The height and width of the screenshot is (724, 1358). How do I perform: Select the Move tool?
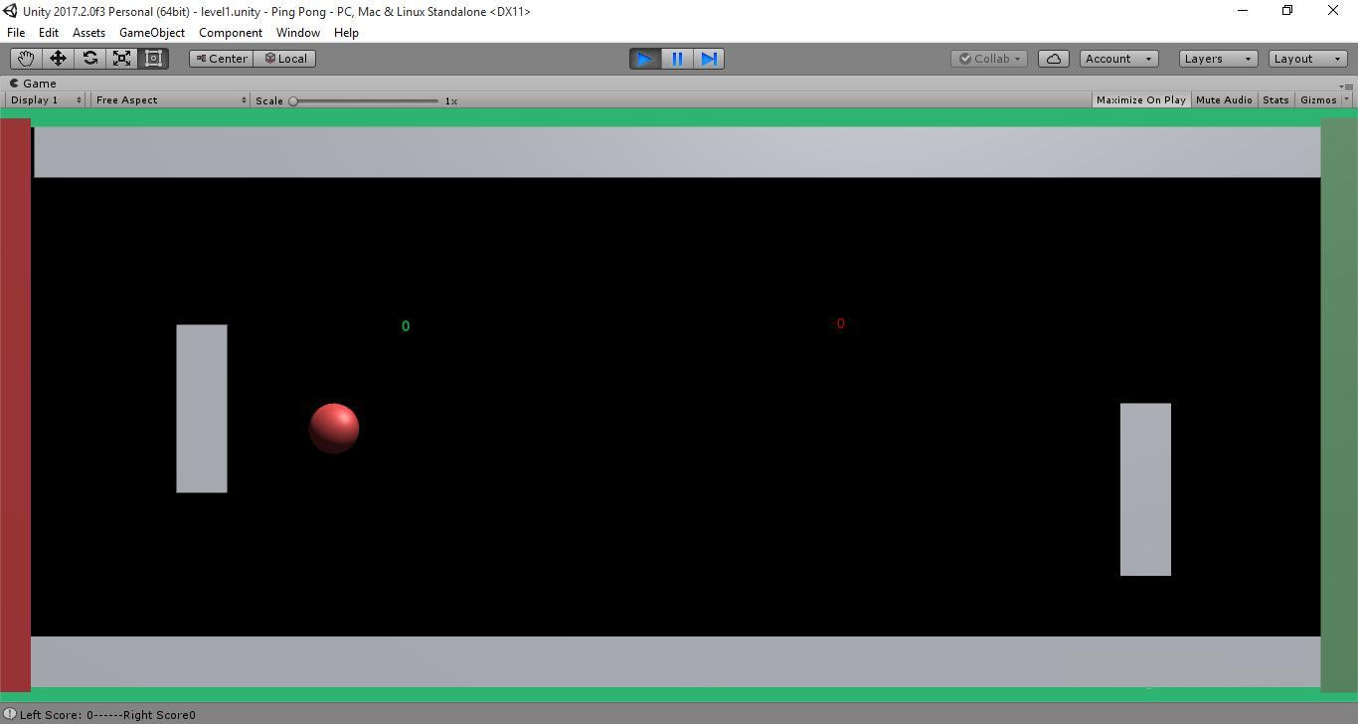58,59
